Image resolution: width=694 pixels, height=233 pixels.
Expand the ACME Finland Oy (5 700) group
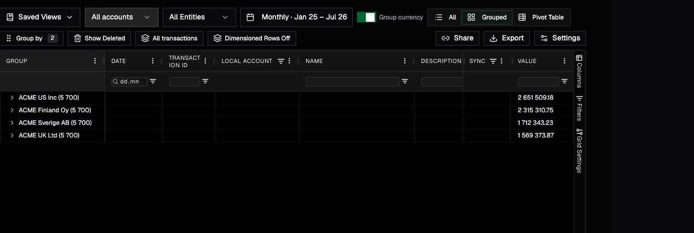(12, 110)
